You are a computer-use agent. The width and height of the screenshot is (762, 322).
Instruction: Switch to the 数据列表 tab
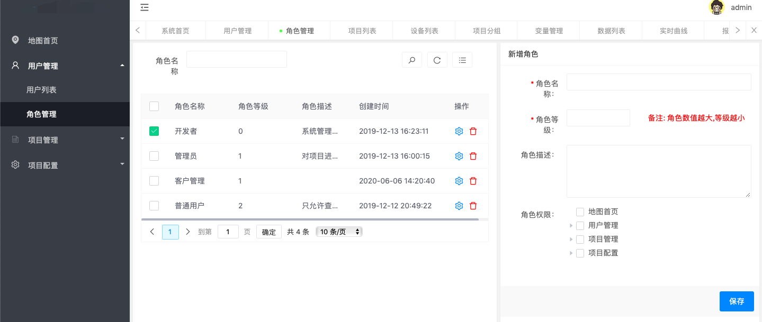pos(611,31)
